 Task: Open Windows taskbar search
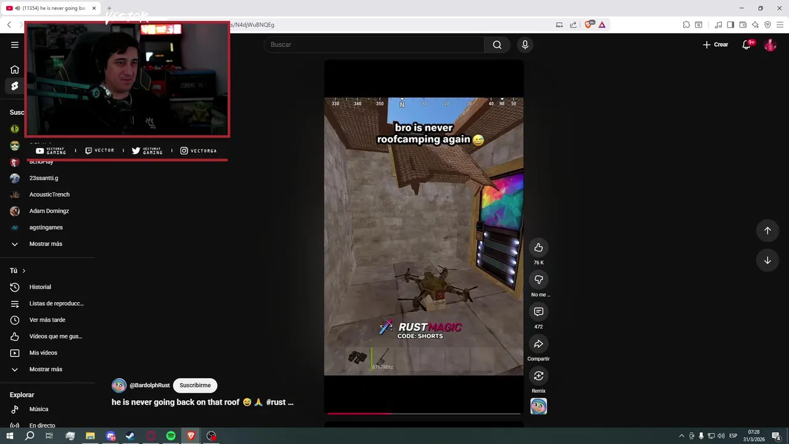coord(30,436)
